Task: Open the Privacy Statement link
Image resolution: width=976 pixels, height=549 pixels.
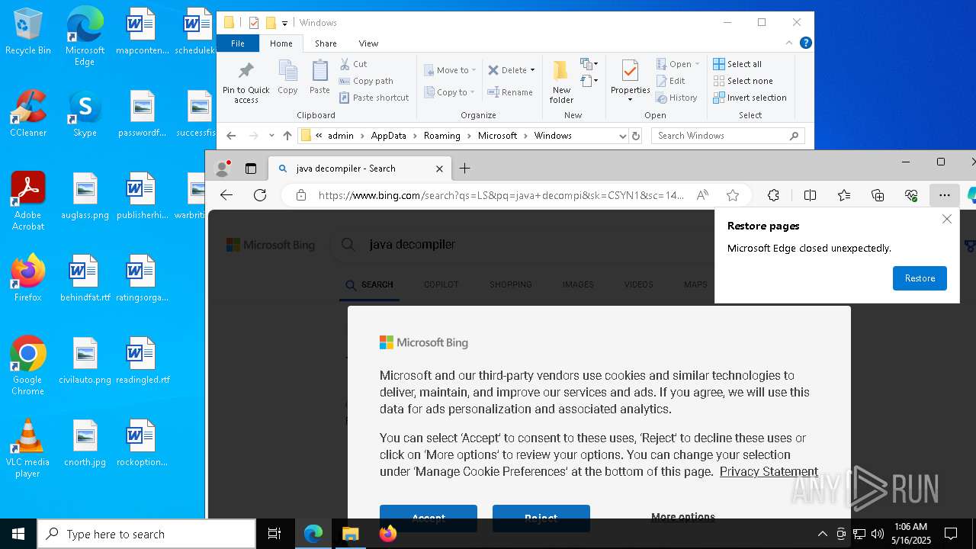Action: (x=769, y=471)
